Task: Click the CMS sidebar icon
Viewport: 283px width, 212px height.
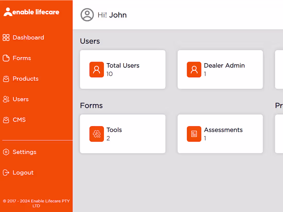Action: click(x=6, y=120)
